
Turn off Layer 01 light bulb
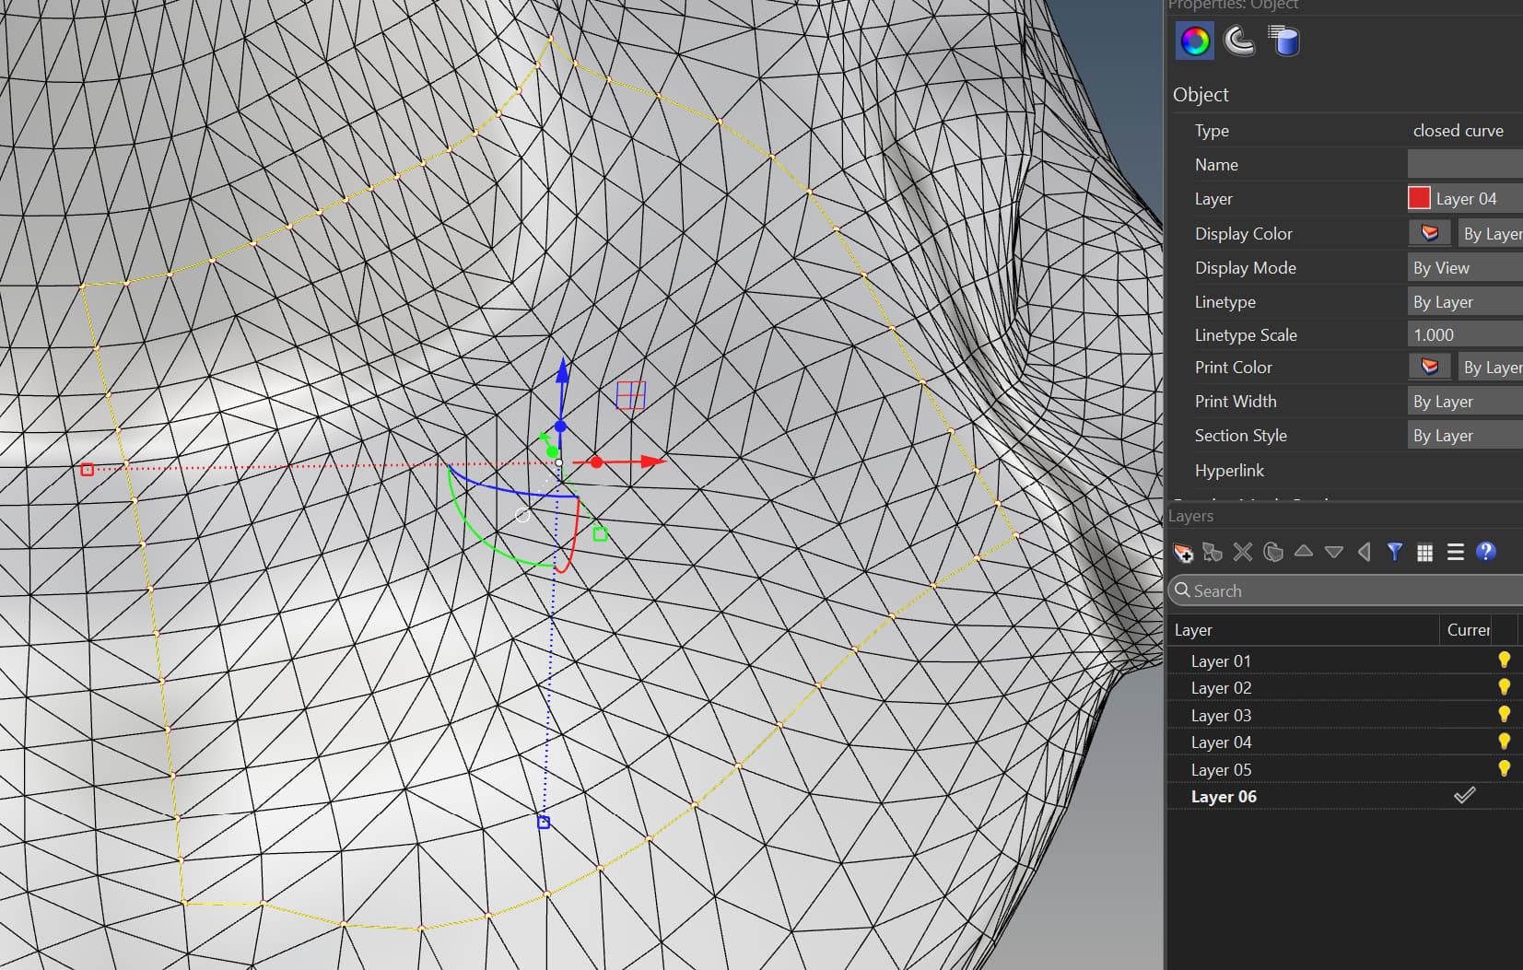click(x=1504, y=660)
